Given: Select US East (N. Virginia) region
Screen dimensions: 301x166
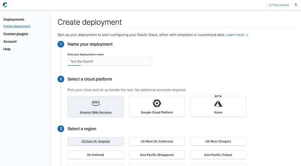Looking at the screenshot, I should point(96,141).
